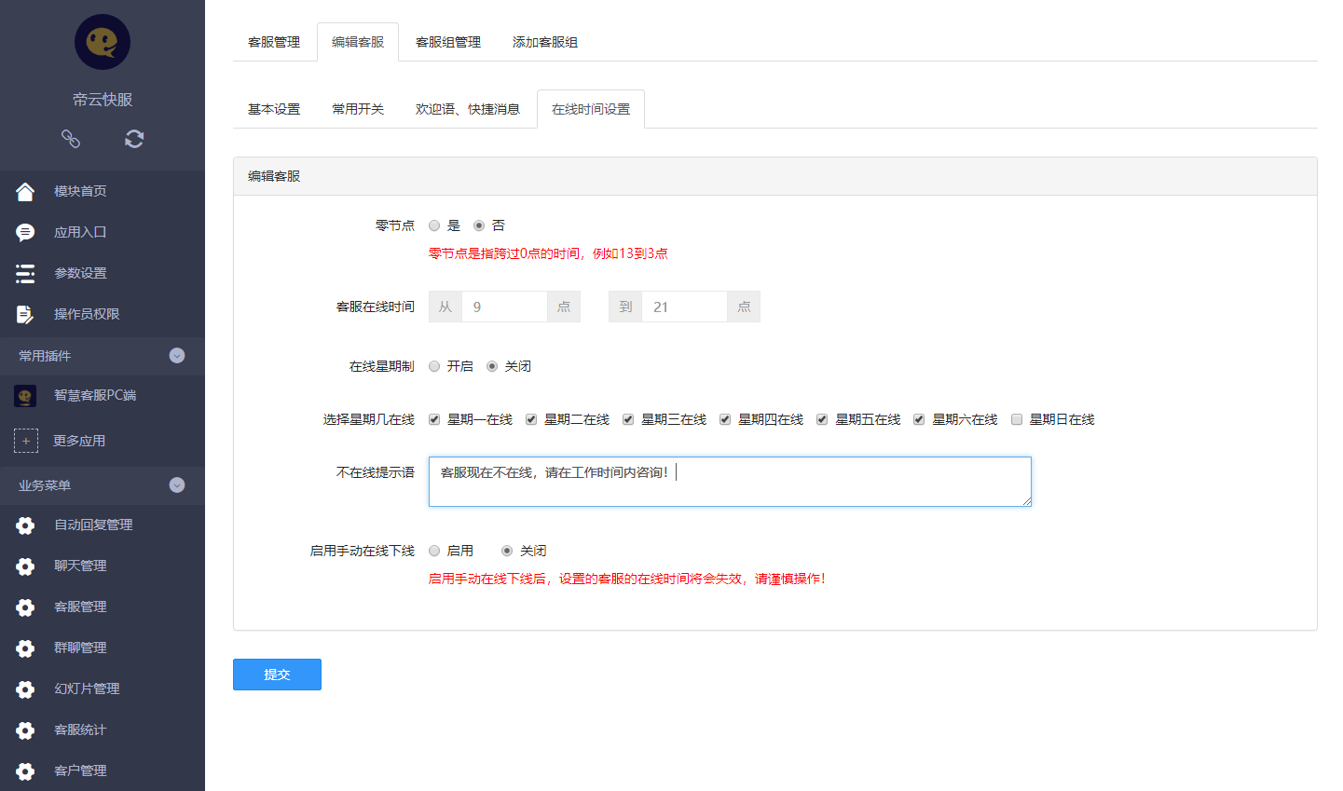Toggle 星期五在线 checkbox

tap(822, 419)
